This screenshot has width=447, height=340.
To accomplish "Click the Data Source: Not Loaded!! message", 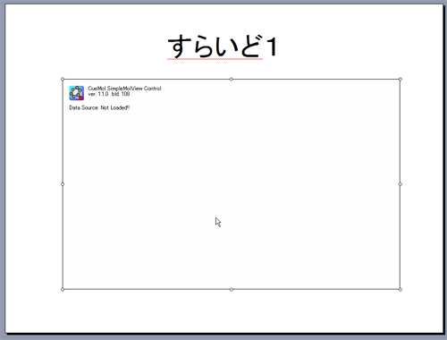I will (x=99, y=107).
